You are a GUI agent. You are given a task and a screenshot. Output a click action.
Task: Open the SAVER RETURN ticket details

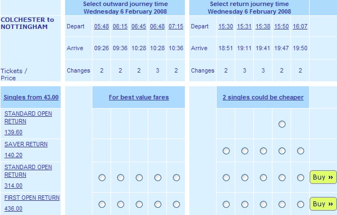pos(26,144)
